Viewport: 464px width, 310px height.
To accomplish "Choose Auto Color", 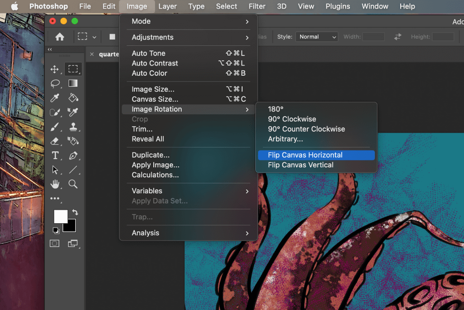I will coord(188,73).
